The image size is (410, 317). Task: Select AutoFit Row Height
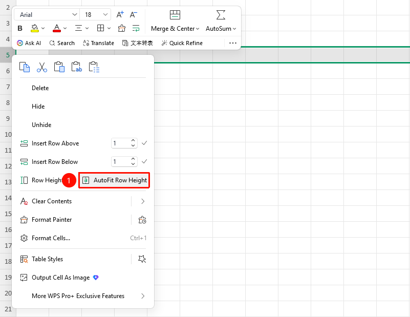click(114, 180)
